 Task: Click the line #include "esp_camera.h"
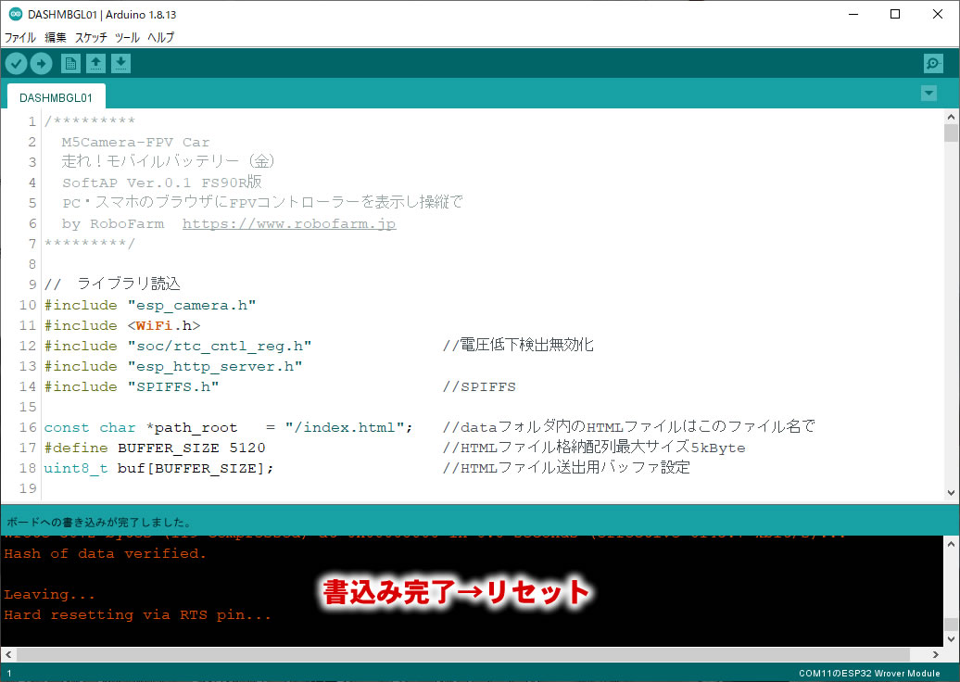[150, 305]
